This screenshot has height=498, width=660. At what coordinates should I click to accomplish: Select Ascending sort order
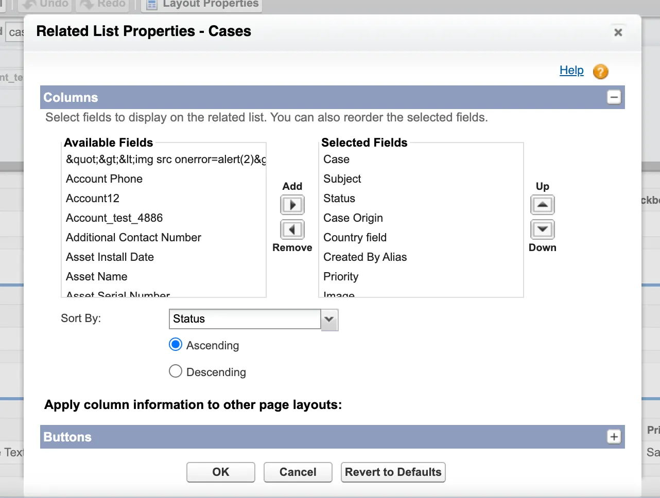coord(176,345)
